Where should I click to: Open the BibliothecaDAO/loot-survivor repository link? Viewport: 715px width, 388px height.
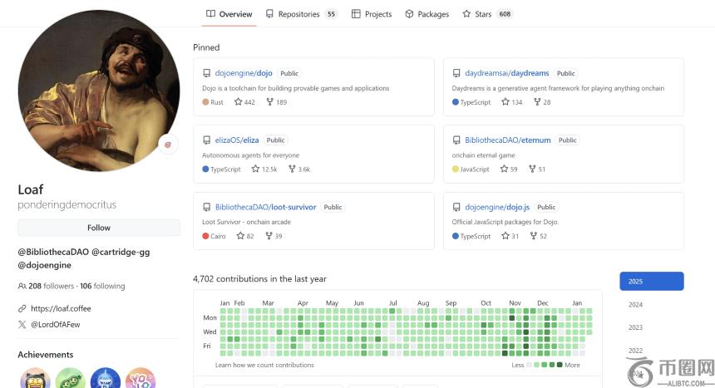[x=265, y=207]
